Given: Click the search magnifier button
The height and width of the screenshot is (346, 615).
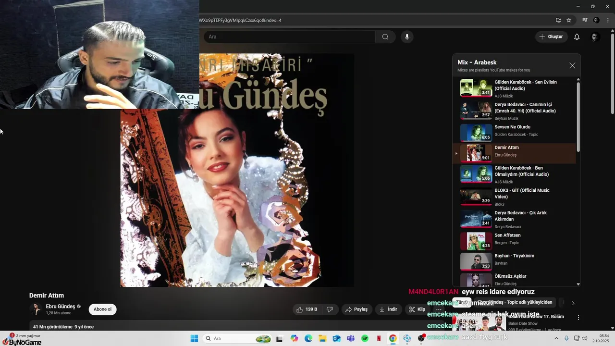Looking at the screenshot, I should tap(385, 37).
